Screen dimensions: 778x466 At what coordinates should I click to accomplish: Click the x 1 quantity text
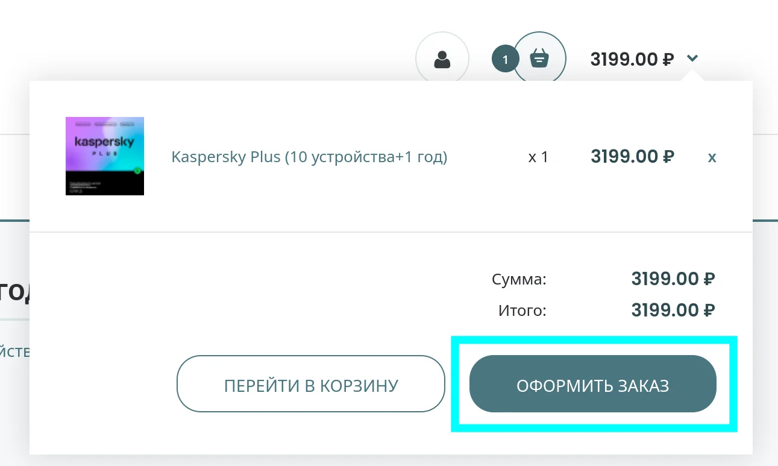538,157
